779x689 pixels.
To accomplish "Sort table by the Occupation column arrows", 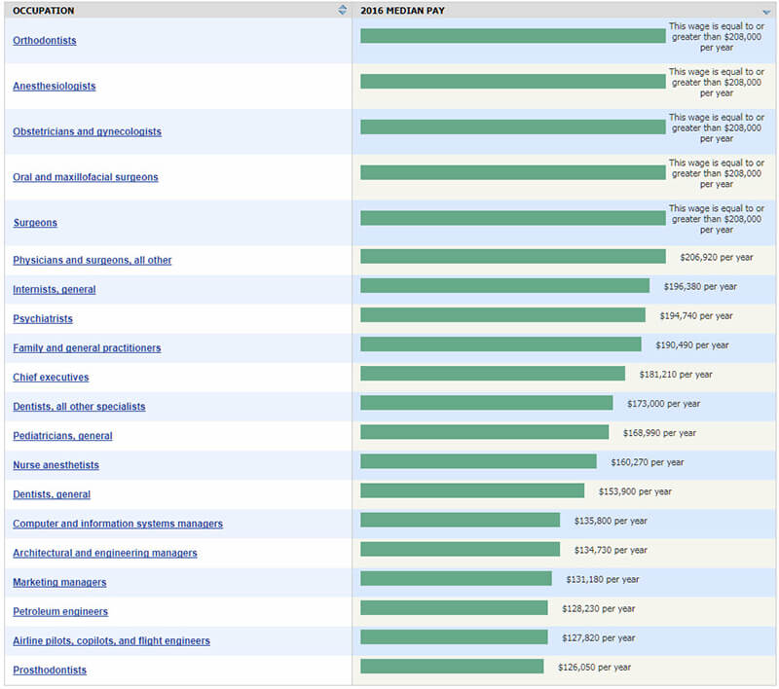I will [x=343, y=10].
